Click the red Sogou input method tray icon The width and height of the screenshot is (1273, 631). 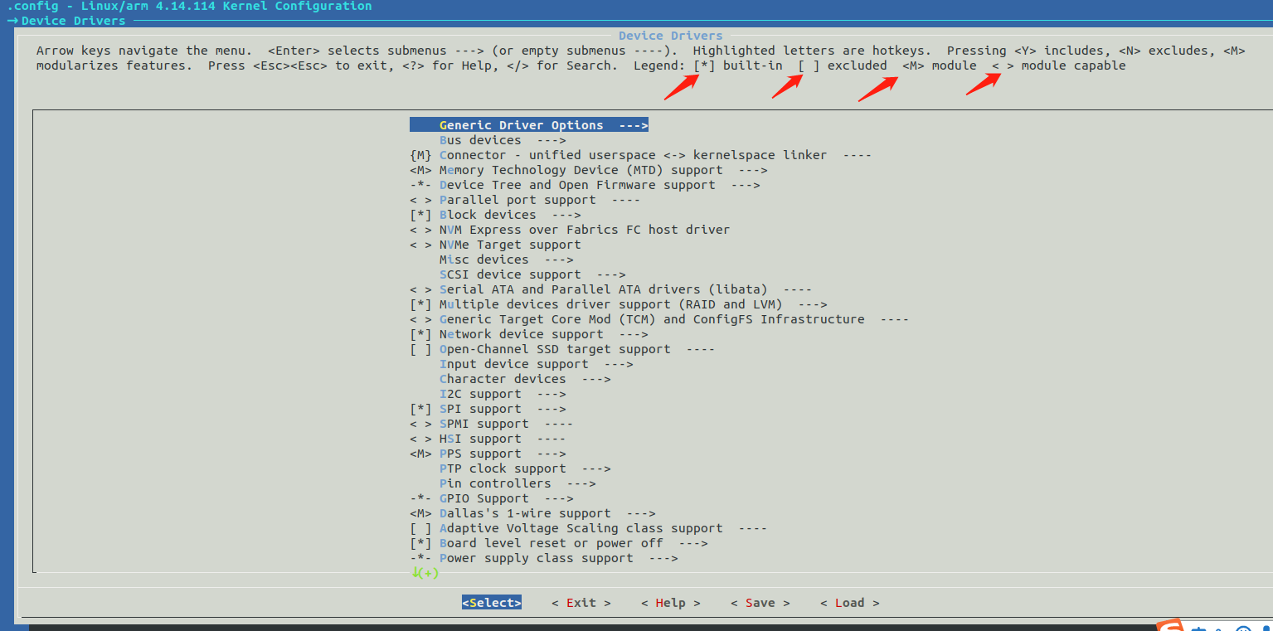[1172, 625]
